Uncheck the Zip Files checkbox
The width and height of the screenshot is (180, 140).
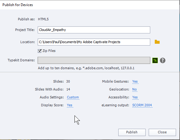tap(40, 51)
